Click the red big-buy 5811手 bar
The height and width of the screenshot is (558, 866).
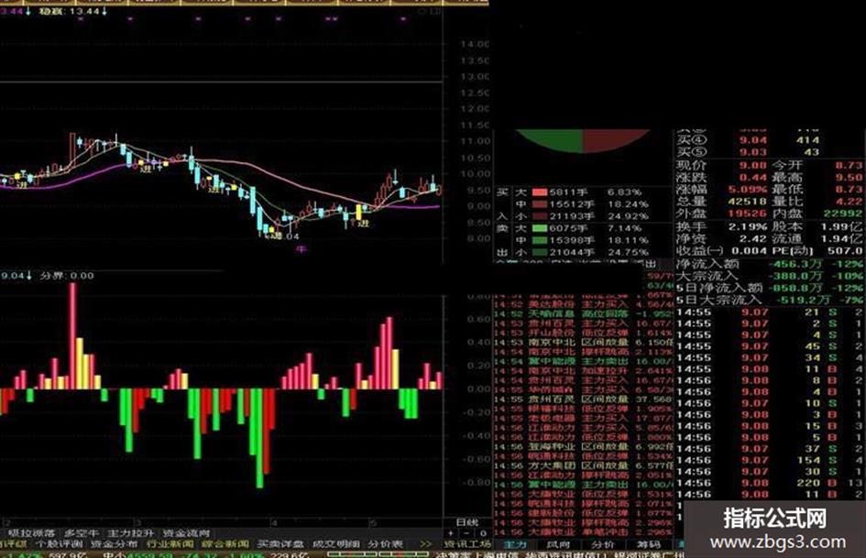[x=540, y=192]
